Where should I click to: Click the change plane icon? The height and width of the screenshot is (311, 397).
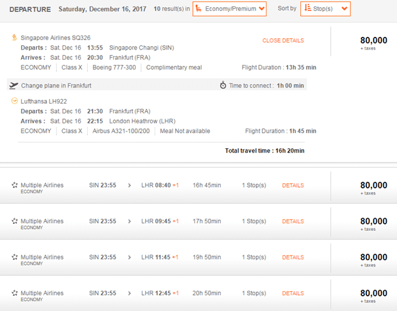point(14,85)
